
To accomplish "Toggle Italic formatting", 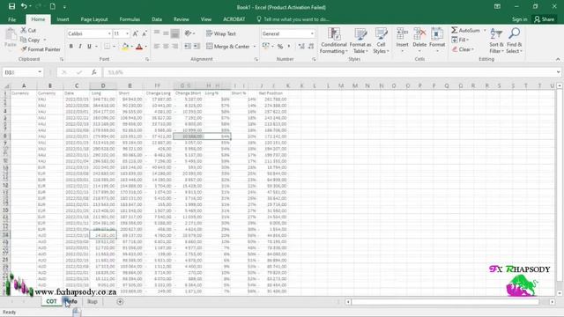I will coord(80,47).
